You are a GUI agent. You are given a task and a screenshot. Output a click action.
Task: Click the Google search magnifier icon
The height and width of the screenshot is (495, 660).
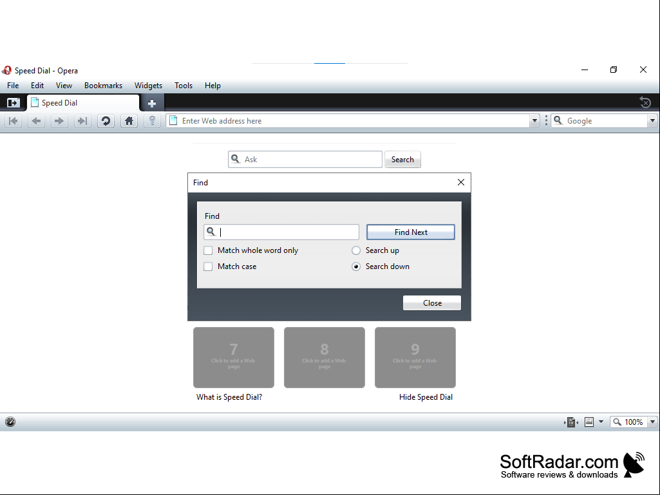(x=558, y=121)
